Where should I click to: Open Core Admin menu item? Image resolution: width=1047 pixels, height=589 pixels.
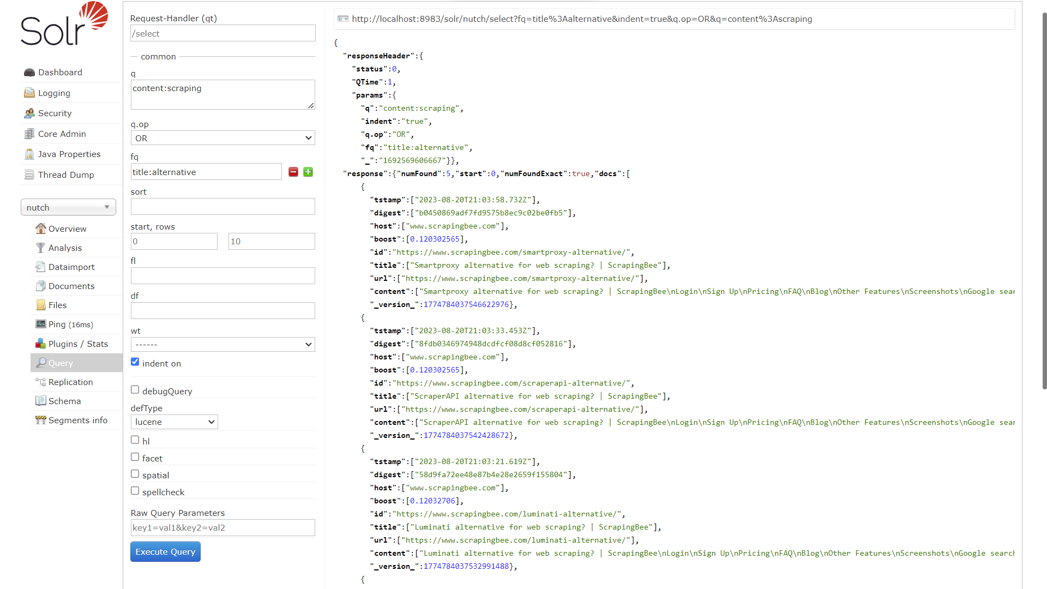62,134
